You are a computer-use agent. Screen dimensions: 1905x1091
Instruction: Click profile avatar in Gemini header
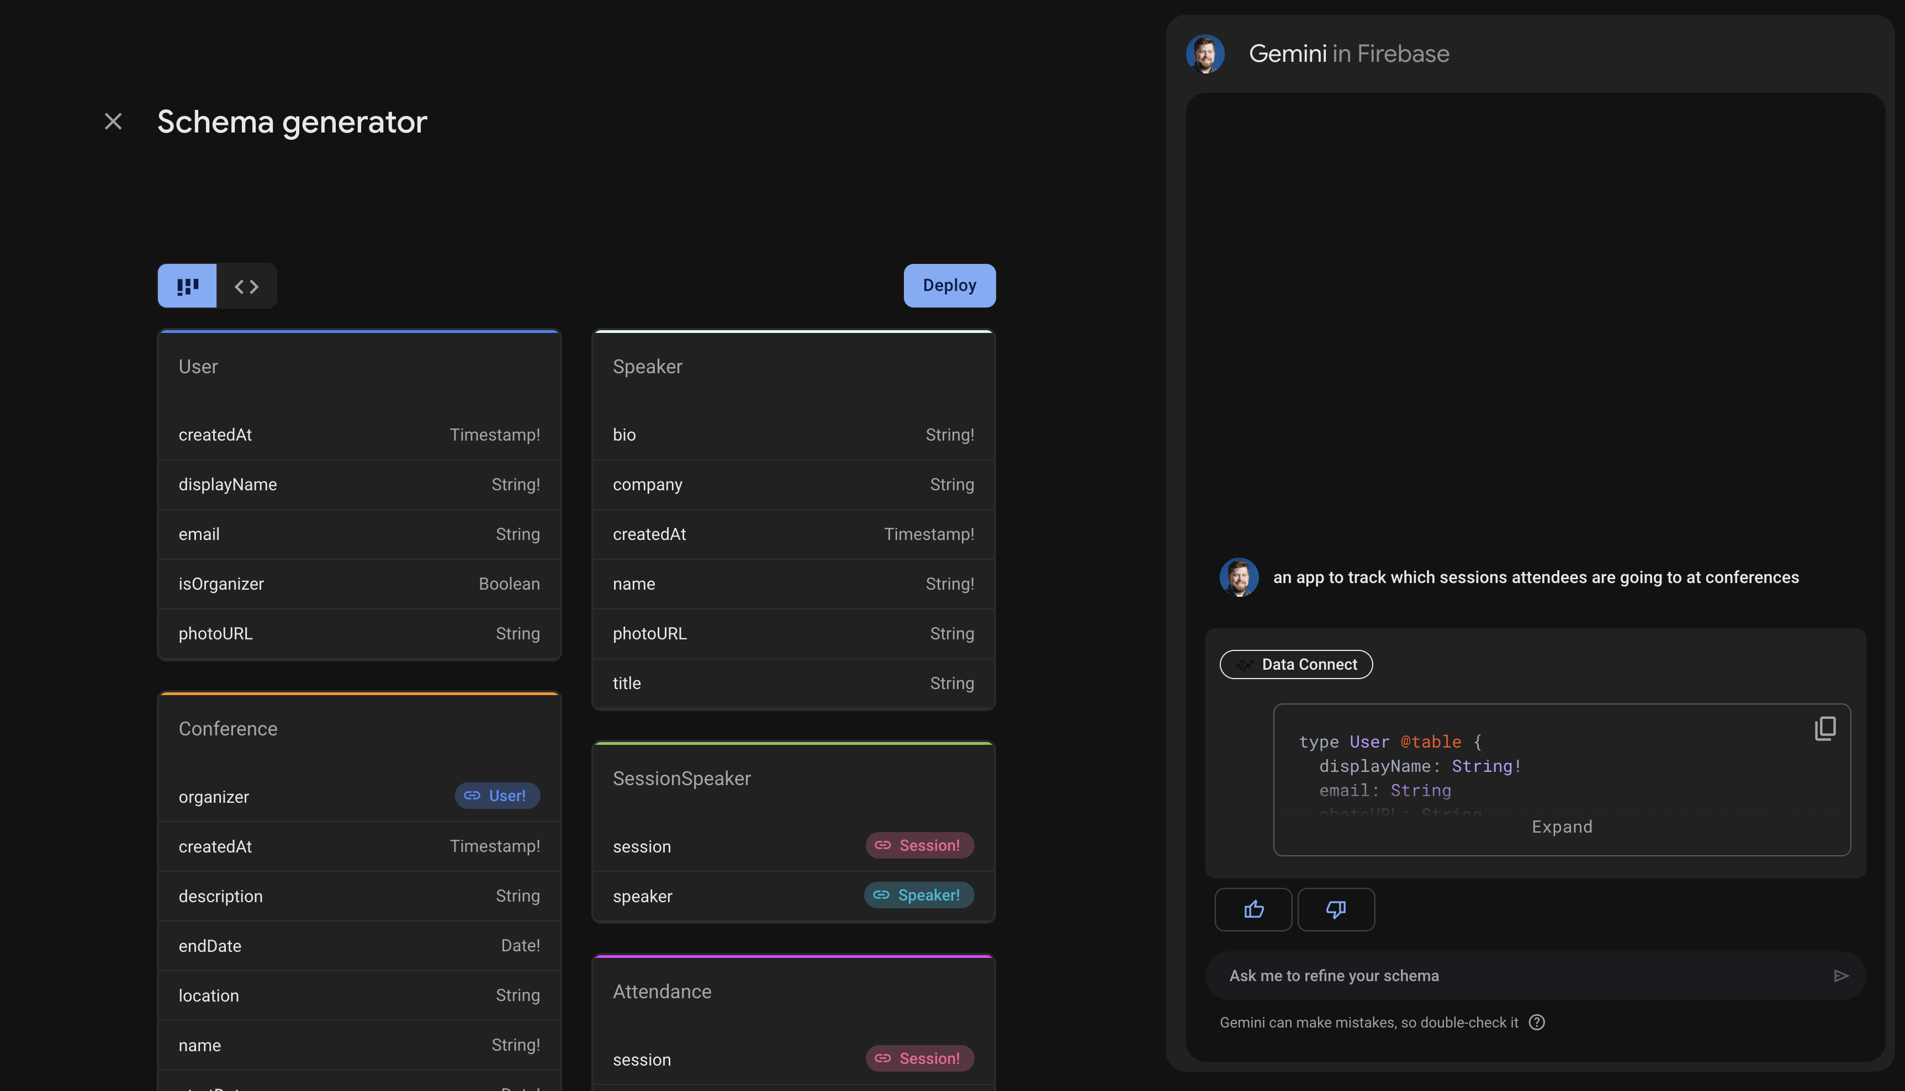(1205, 54)
